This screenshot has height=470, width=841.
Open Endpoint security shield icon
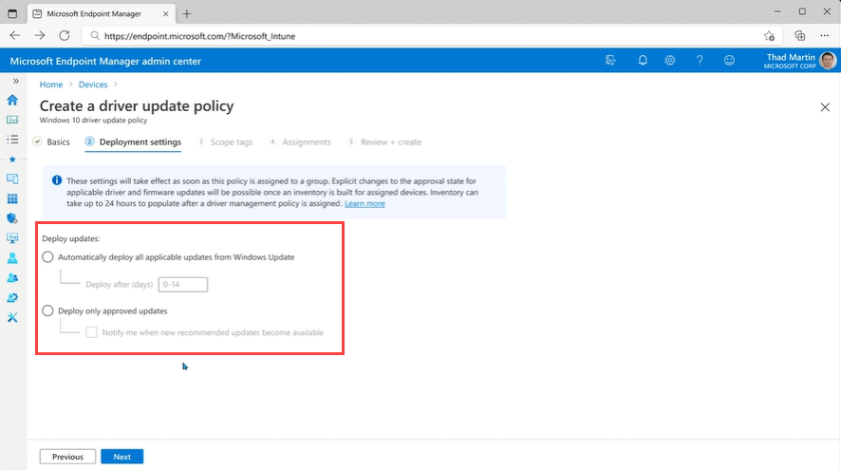12,218
